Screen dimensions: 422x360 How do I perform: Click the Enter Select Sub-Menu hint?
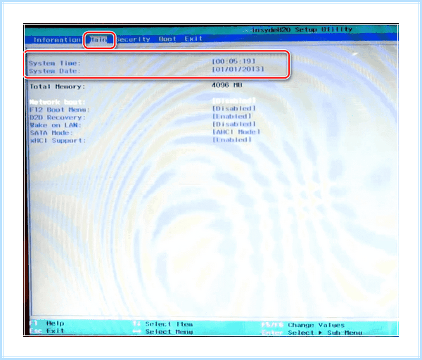[312, 333]
